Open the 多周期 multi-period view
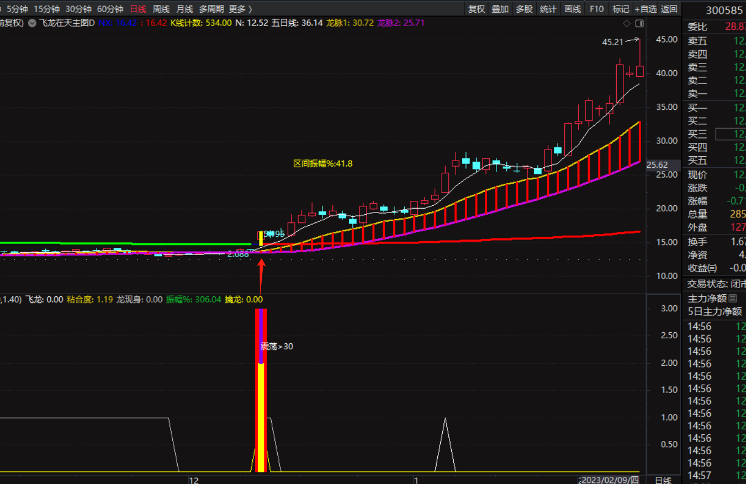Image resolution: width=746 pixels, height=484 pixels. click(x=211, y=9)
